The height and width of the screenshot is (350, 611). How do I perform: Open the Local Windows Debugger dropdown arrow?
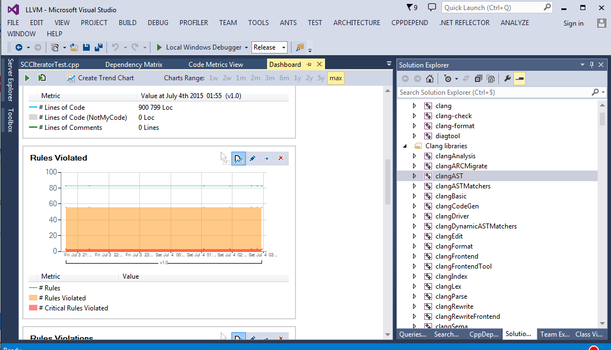click(246, 47)
